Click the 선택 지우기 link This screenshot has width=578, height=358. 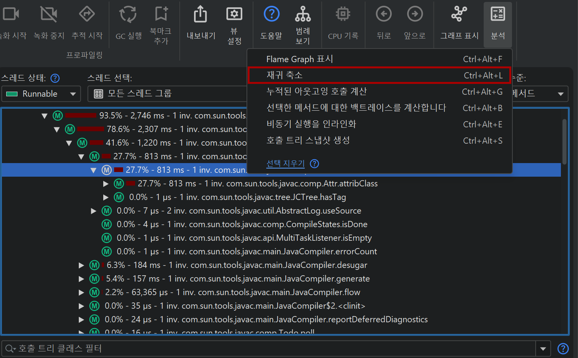(285, 163)
